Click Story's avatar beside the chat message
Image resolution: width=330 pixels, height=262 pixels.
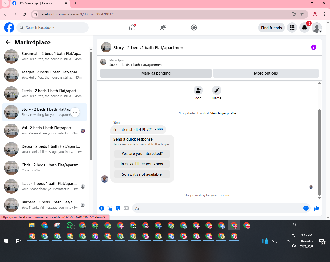[105, 179]
